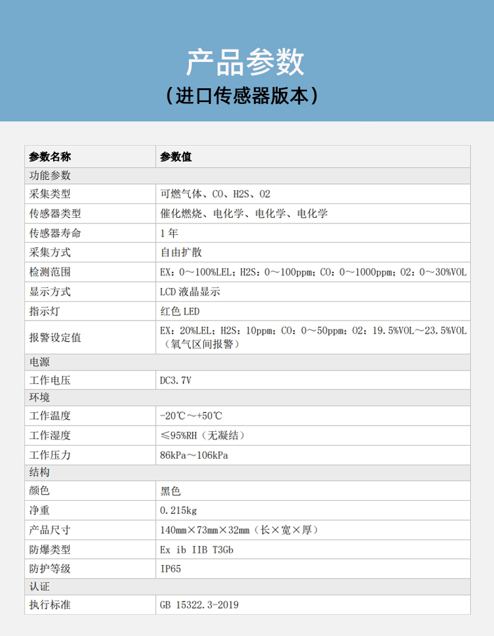Select the '-20℃~+50℃' value
Viewport: 494px width, 636px height.
point(191,416)
